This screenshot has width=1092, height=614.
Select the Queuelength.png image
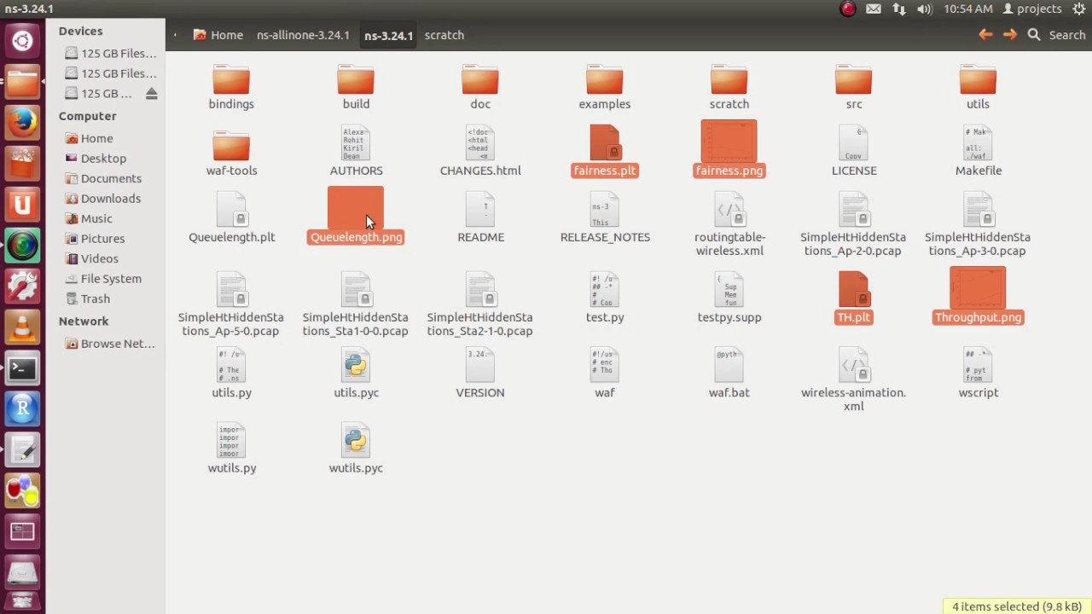click(x=356, y=216)
